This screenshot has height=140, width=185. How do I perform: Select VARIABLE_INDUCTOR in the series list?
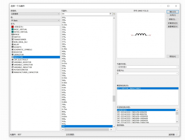[23, 67]
